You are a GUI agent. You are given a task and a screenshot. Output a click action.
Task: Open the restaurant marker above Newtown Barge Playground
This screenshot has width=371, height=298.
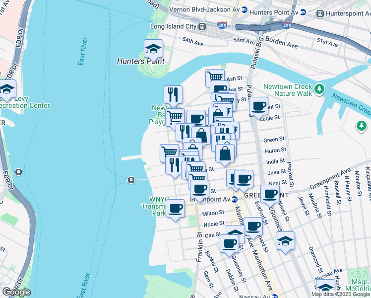click(x=173, y=95)
